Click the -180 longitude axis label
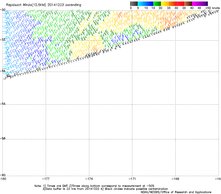 click(x=3, y=179)
